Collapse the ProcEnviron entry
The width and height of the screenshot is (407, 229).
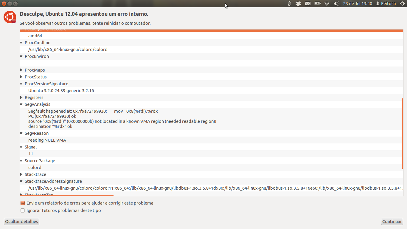[21, 56]
